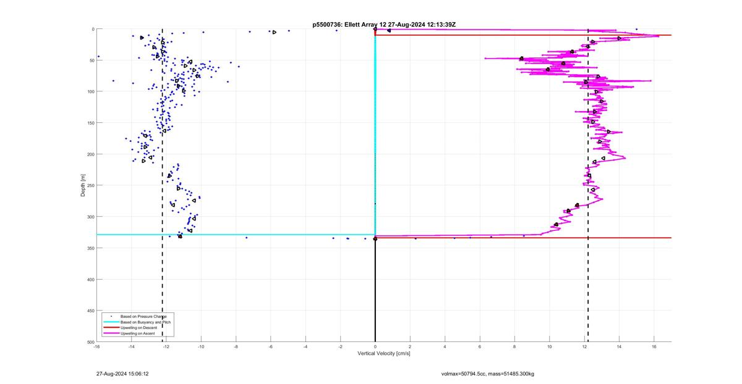Click the cyan line sample in the legend
Screen dimensions: 742x384
tap(111, 322)
